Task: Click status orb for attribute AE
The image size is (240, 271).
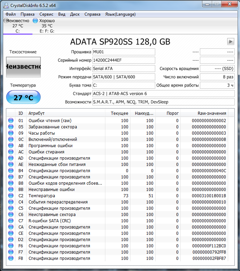Action: tap(11, 164)
